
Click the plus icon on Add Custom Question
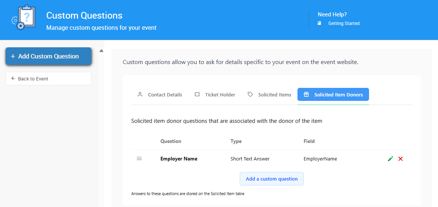pos(13,56)
